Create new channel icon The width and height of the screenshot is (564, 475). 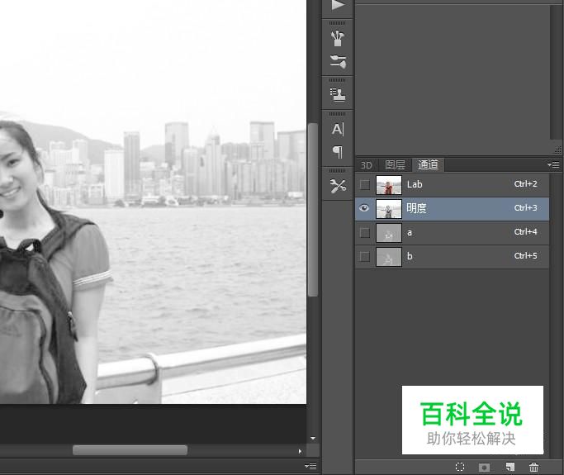[509, 467]
